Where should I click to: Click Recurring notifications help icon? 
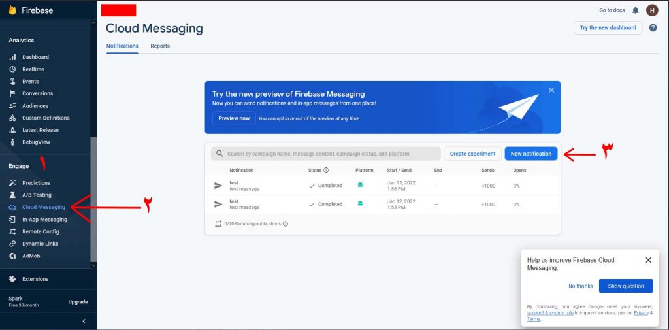click(x=286, y=223)
